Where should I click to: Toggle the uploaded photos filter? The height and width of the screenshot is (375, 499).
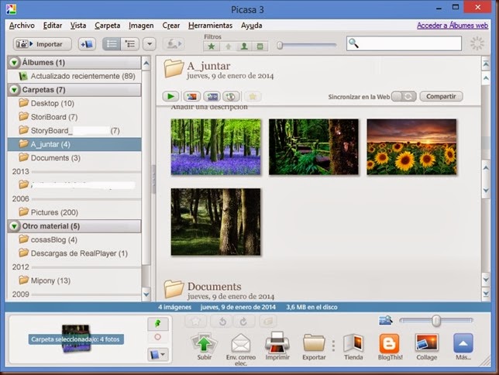pos(228,46)
